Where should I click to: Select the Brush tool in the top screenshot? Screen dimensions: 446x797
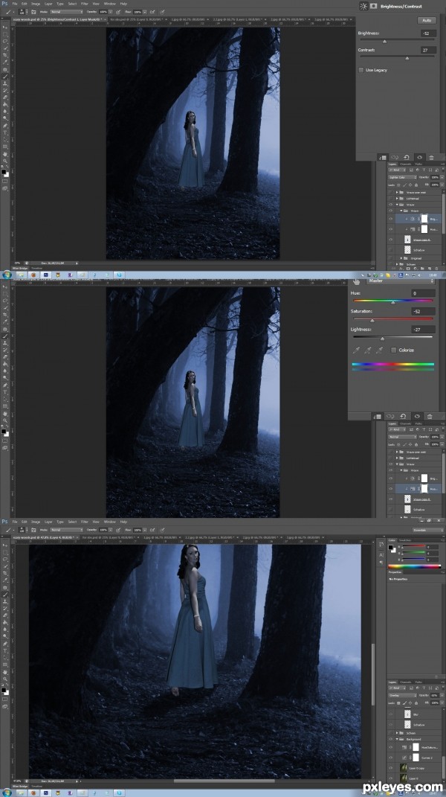pyautogui.click(x=5, y=76)
